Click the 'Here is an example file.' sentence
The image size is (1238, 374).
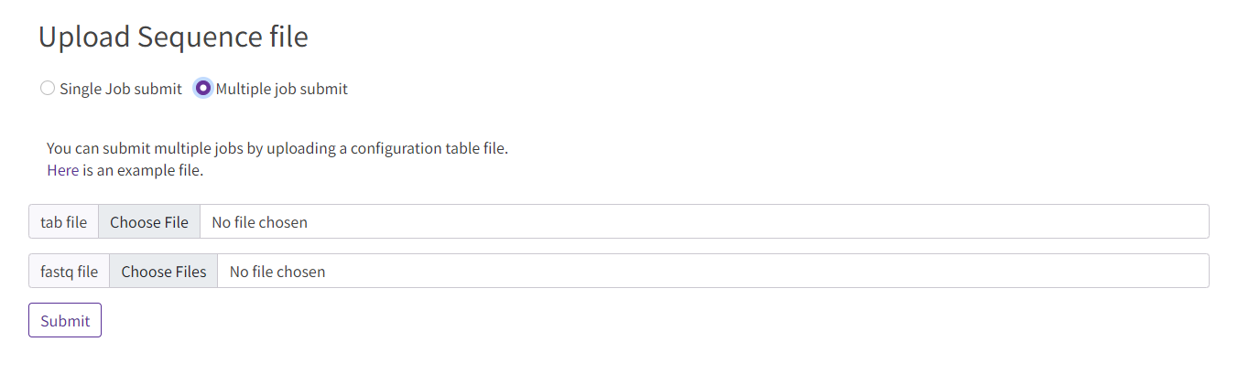[125, 170]
